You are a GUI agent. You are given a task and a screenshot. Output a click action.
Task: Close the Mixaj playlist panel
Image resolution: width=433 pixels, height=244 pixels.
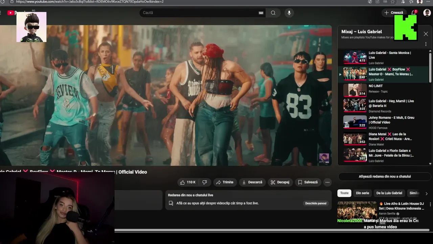(x=426, y=34)
